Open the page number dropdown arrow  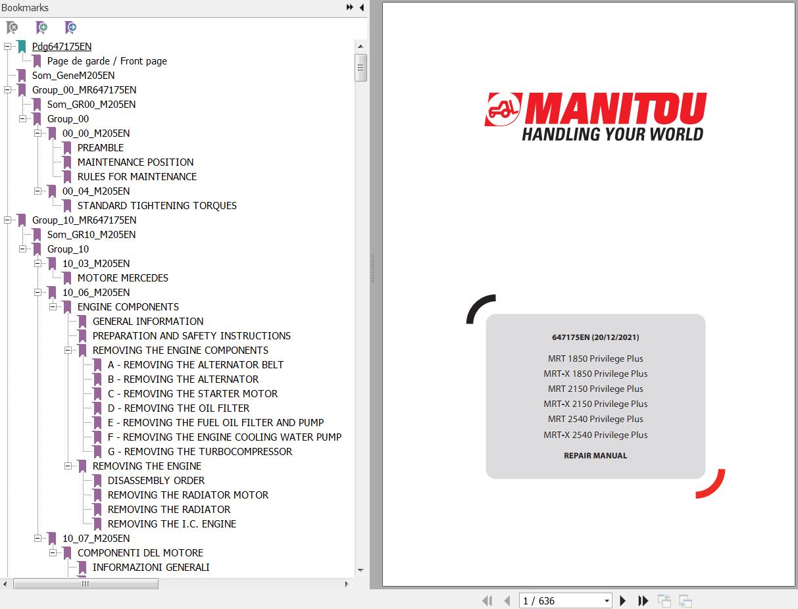(x=607, y=601)
